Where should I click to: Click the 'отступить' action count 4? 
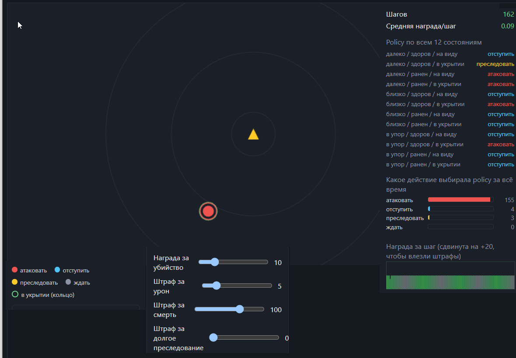pos(512,209)
